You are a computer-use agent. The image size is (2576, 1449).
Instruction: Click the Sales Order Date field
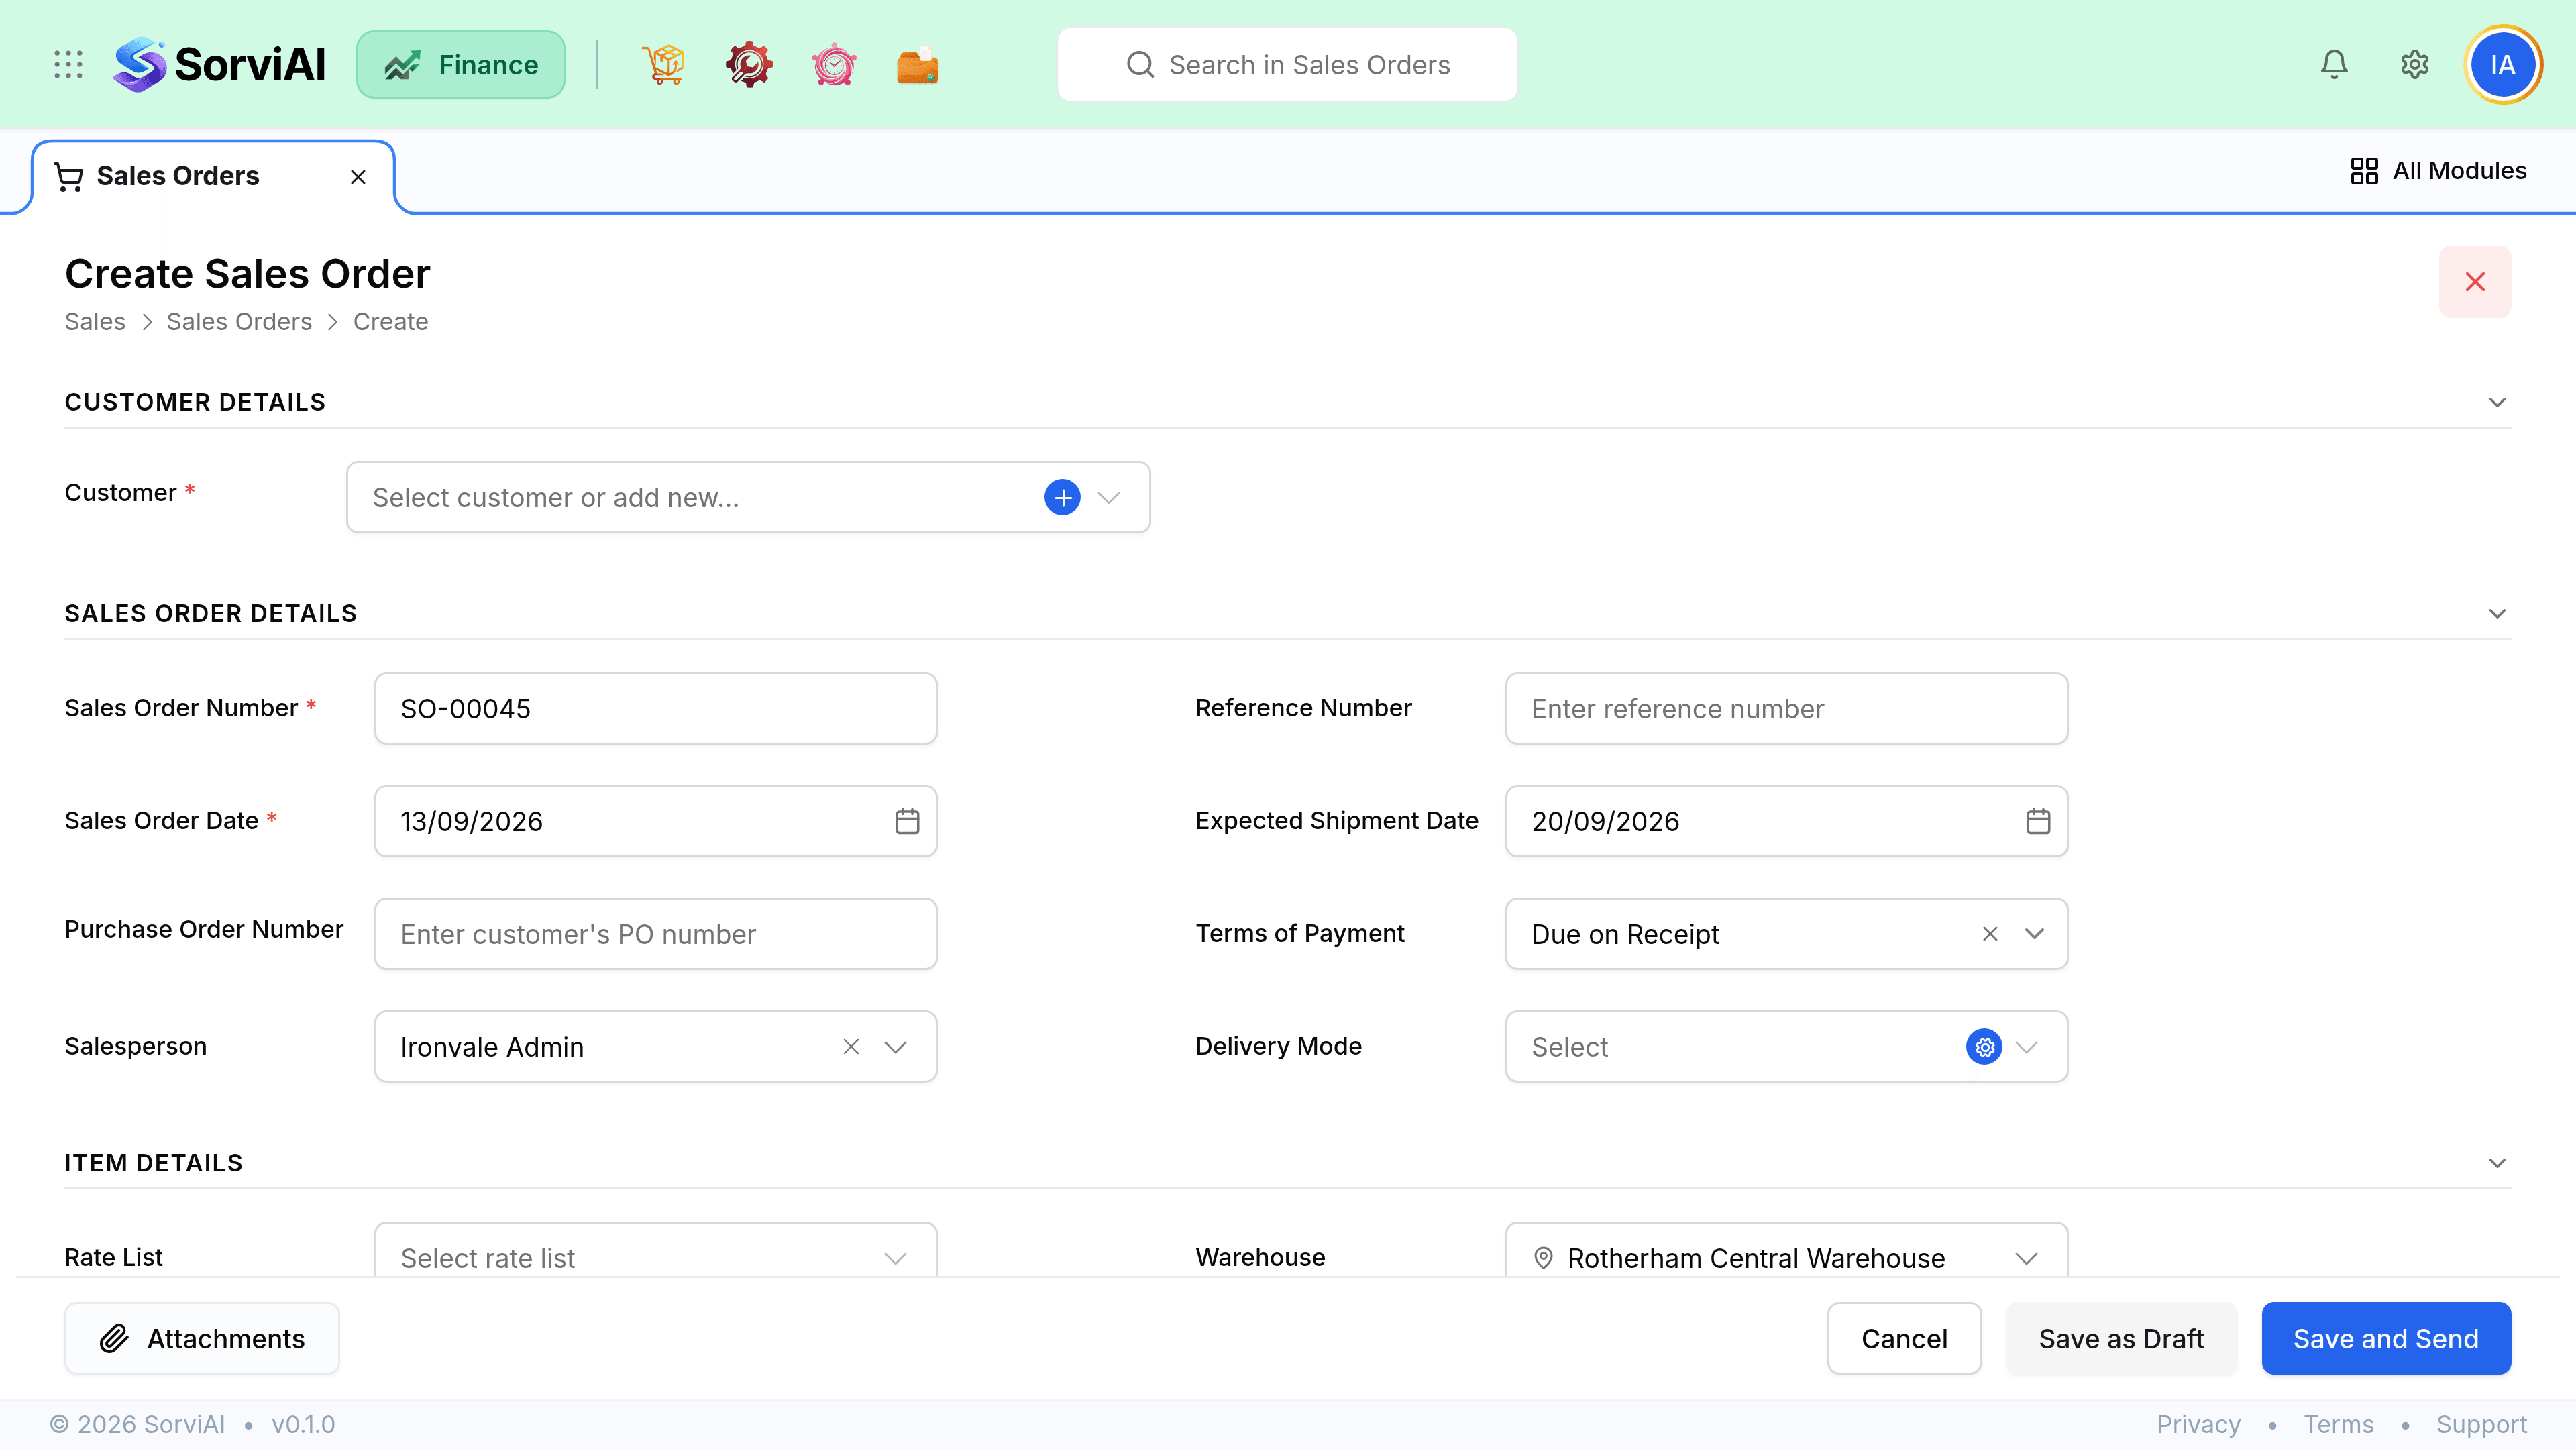(x=655, y=821)
